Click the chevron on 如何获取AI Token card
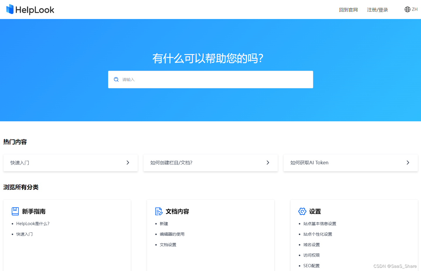421x271 pixels. 408,163
